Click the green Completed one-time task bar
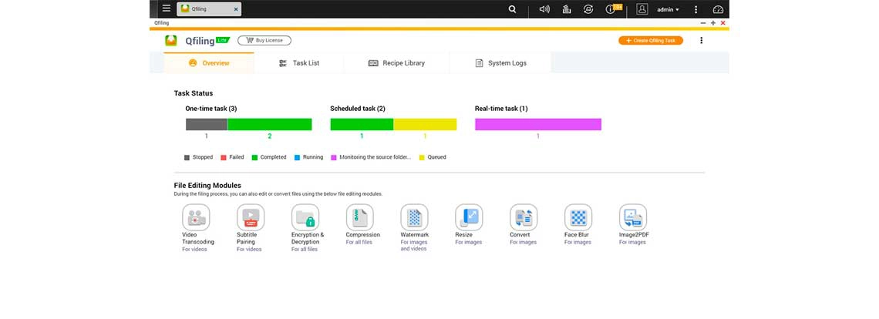This screenshot has width=879, height=319. click(x=270, y=125)
